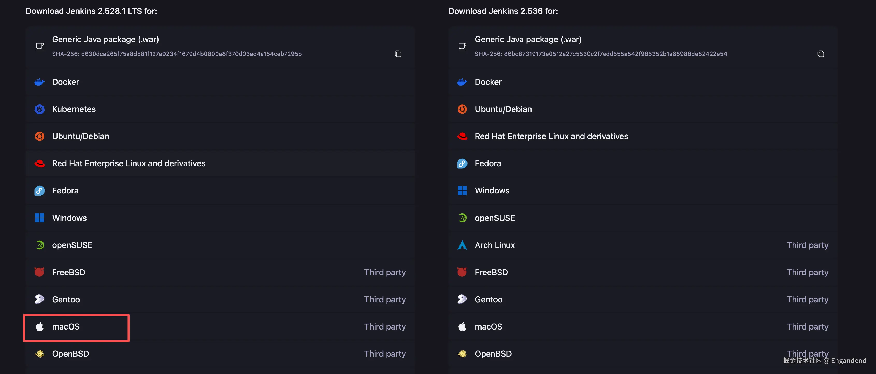Click the Windows logo in weekly column
876x374 pixels.
[x=462, y=191]
